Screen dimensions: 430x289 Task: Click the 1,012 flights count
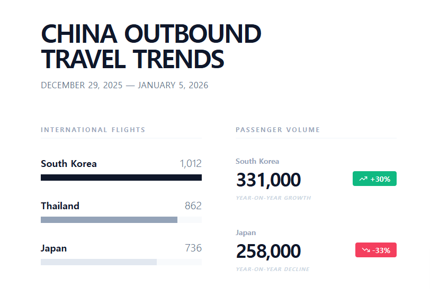[191, 164]
